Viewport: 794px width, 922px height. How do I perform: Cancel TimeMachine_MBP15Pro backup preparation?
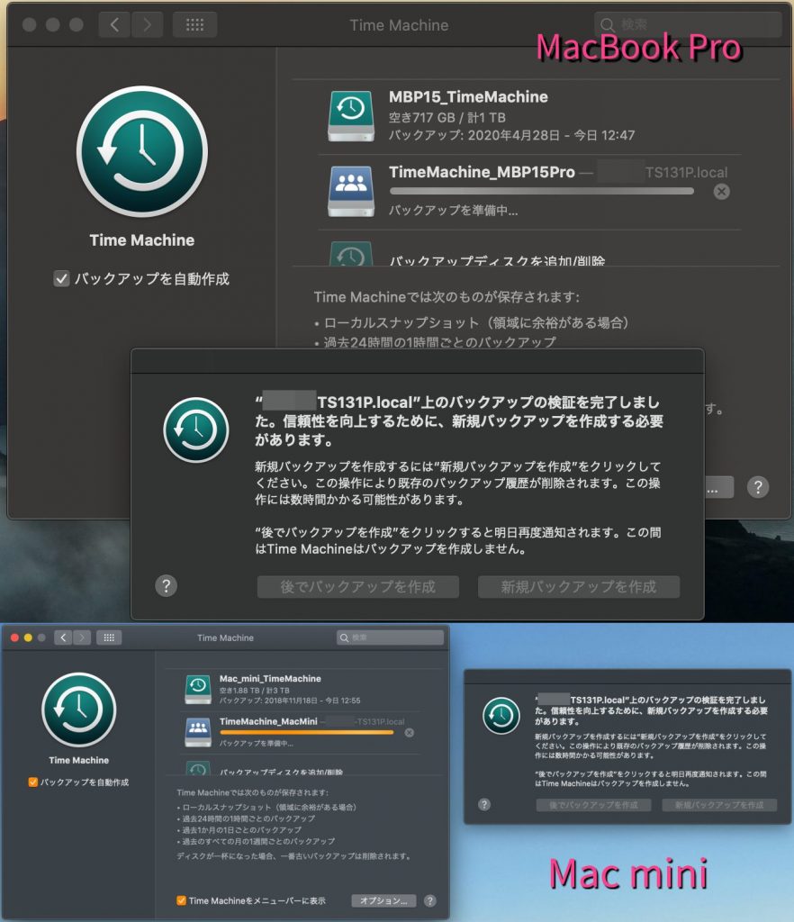click(722, 191)
